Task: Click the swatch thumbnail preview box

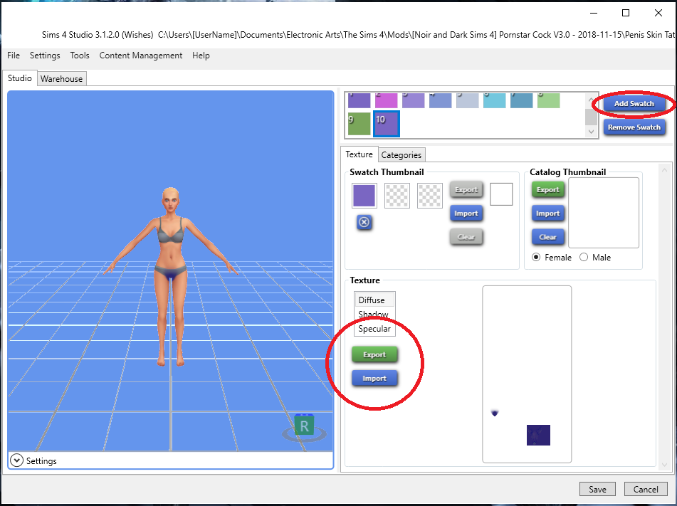Action: click(501, 194)
